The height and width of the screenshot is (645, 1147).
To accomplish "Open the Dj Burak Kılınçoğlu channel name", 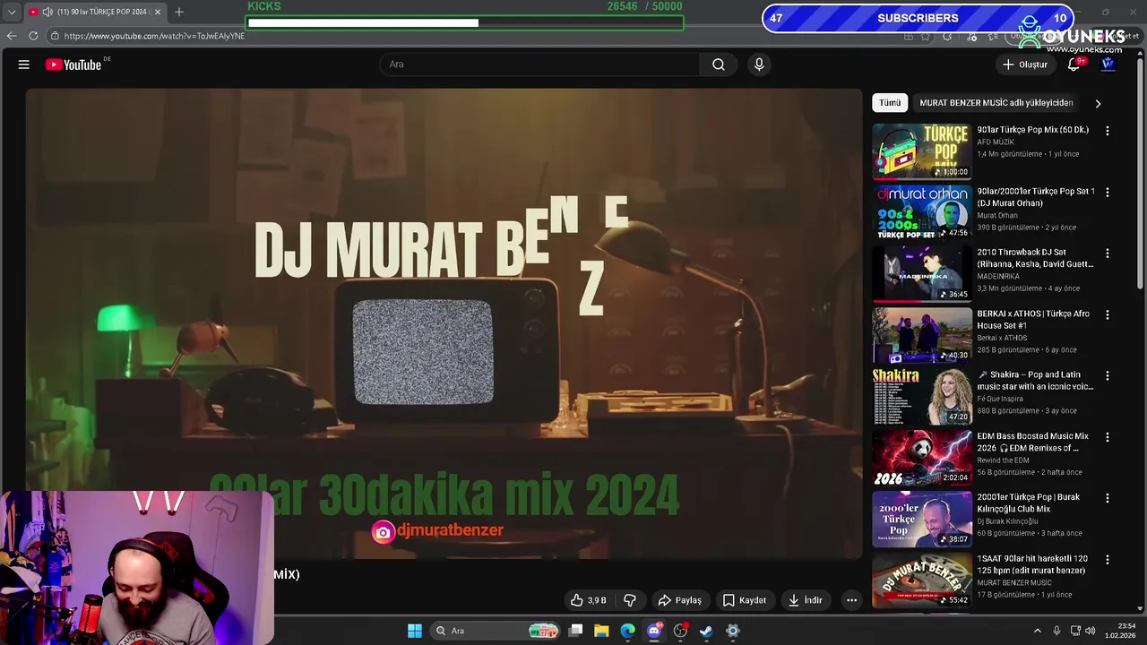I will 1007,521.
